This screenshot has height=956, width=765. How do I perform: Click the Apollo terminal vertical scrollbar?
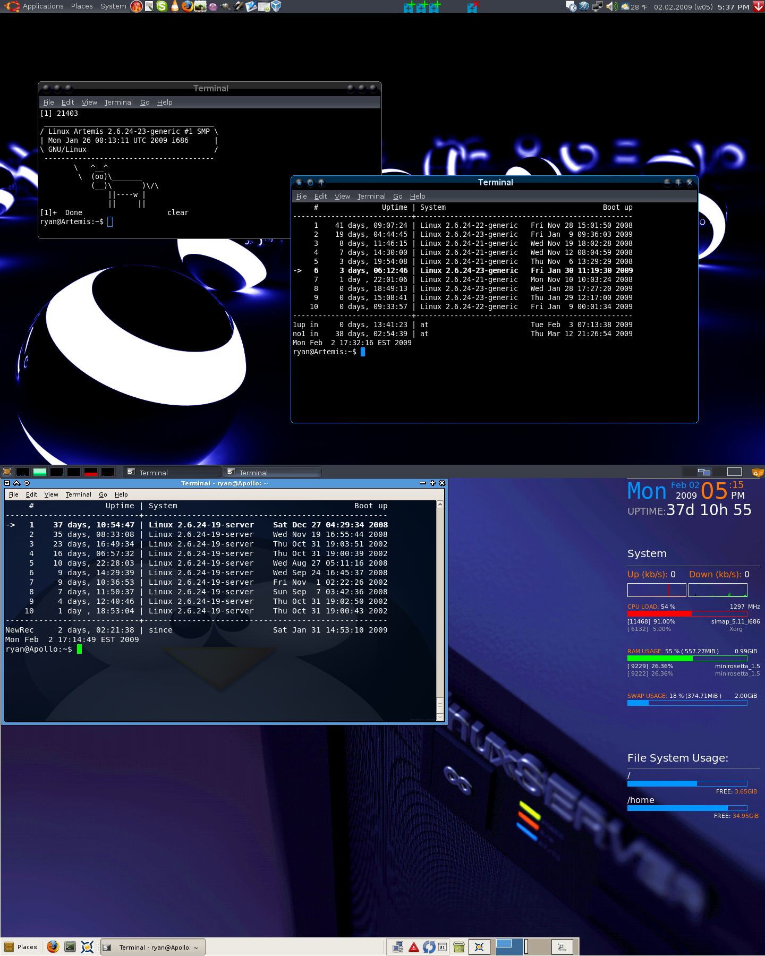pos(440,611)
